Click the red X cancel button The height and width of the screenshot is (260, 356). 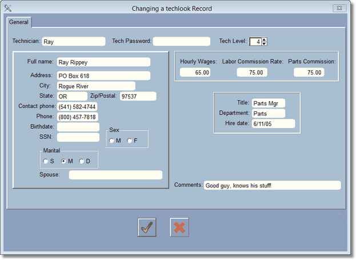[179, 227]
